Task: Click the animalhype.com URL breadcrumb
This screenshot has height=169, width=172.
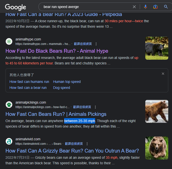Action: pyautogui.click(x=43, y=44)
